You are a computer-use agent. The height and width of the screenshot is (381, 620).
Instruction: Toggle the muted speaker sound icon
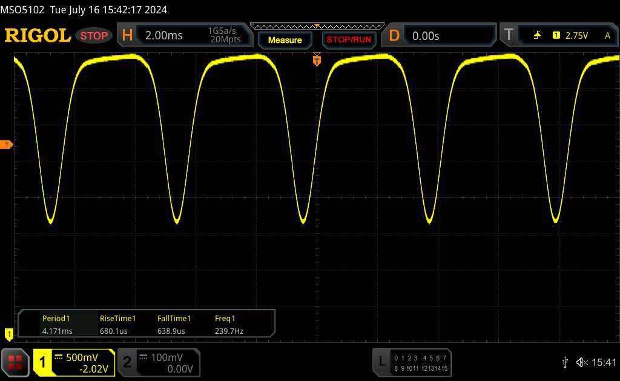pos(582,362)
